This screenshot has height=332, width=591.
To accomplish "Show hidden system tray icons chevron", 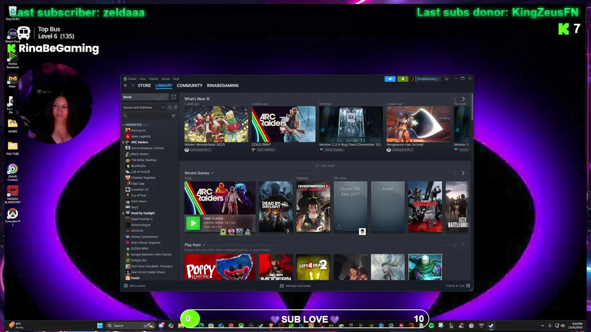I will [543, 326].
